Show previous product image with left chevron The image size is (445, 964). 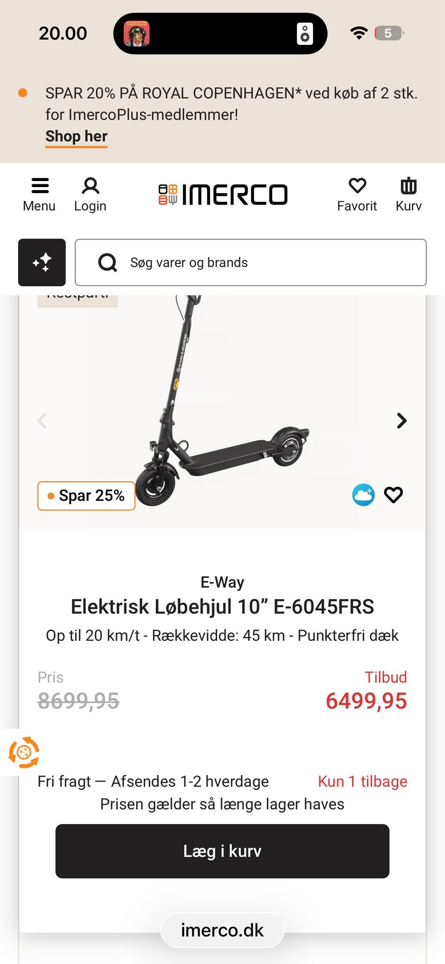coord(42,421)
